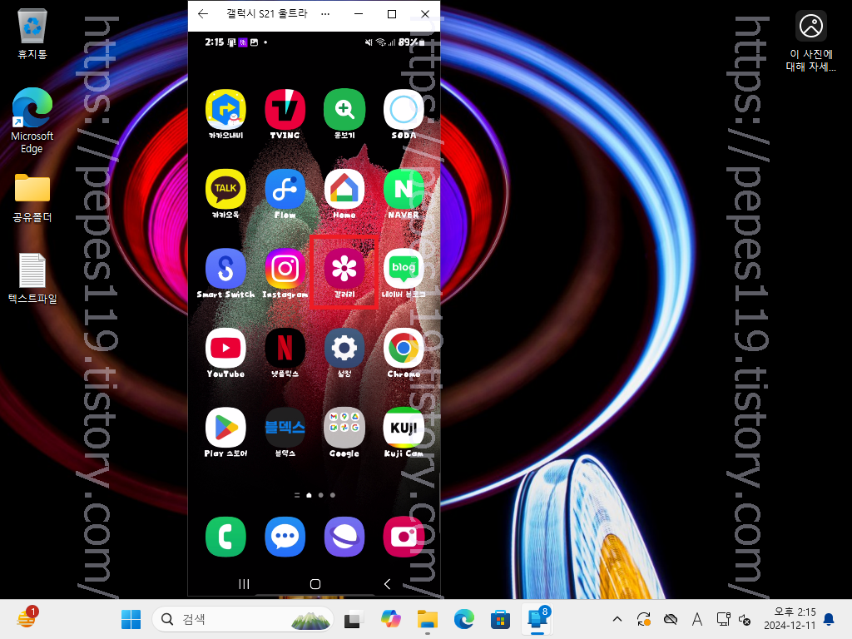This screenshot has height=639, width=852.
Task: Launch the Kuji Cam app
Action: pyautogui.click(x=404, y=427)
